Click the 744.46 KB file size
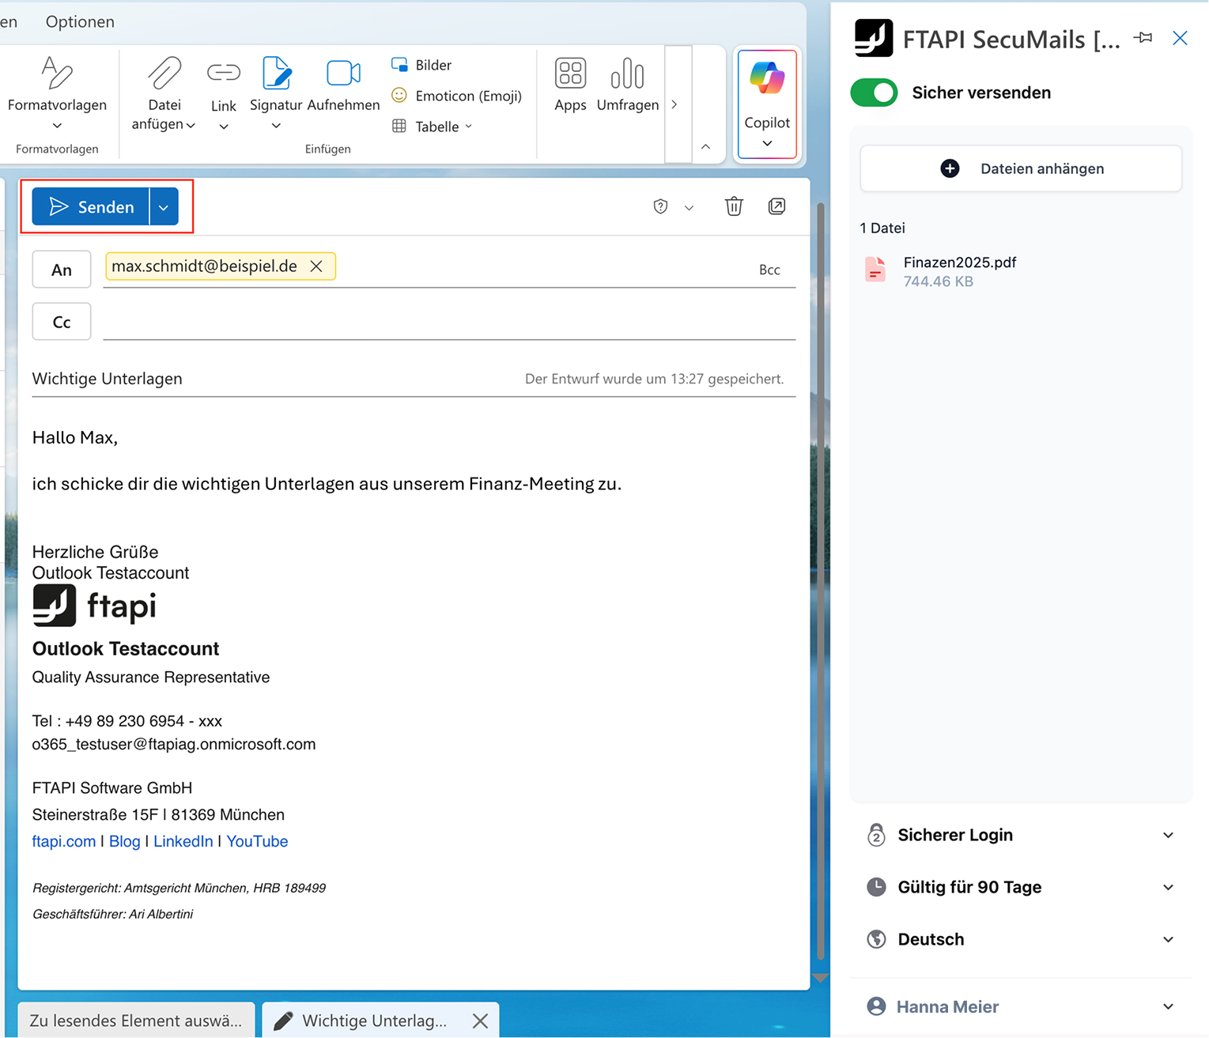 [939, 281]
